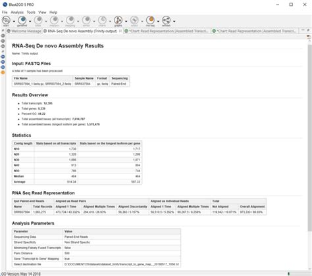Viewport: 312px width, 276px height.
Task: Click the status bar progress icon
Action: 289,273
